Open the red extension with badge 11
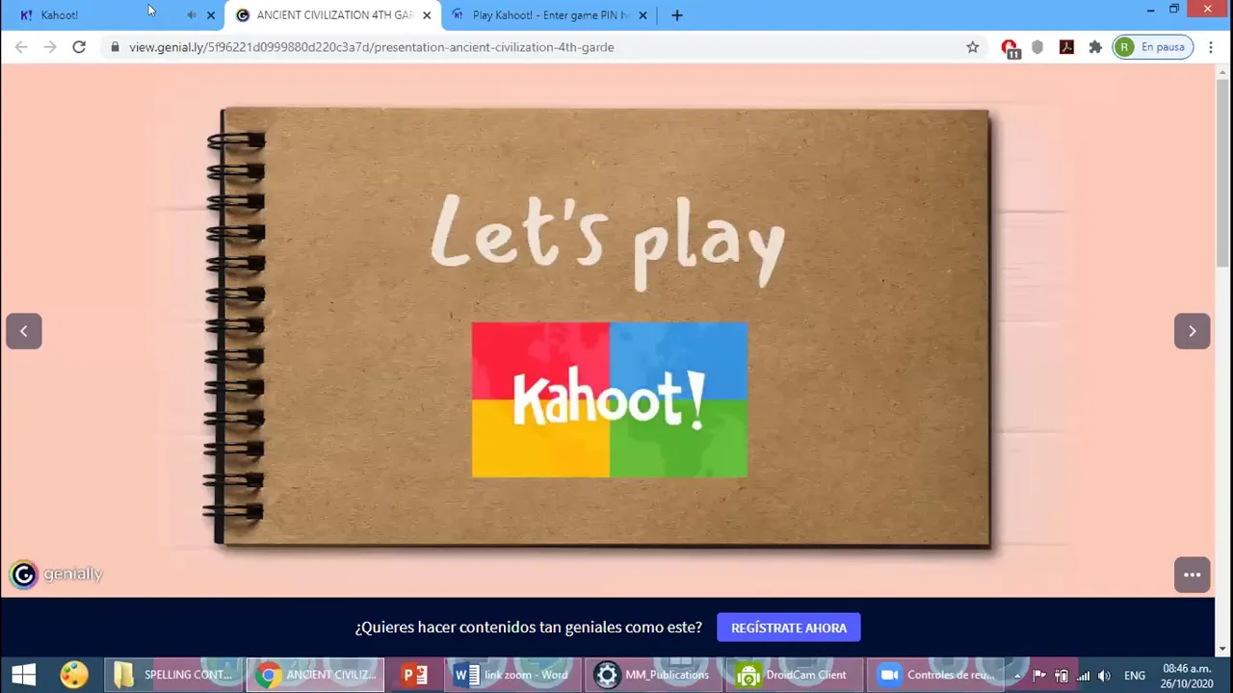 [x=1010, y=48]
